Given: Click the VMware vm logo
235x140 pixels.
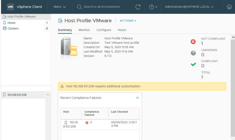Looking at the screenshot, I should tap(10, 7).
